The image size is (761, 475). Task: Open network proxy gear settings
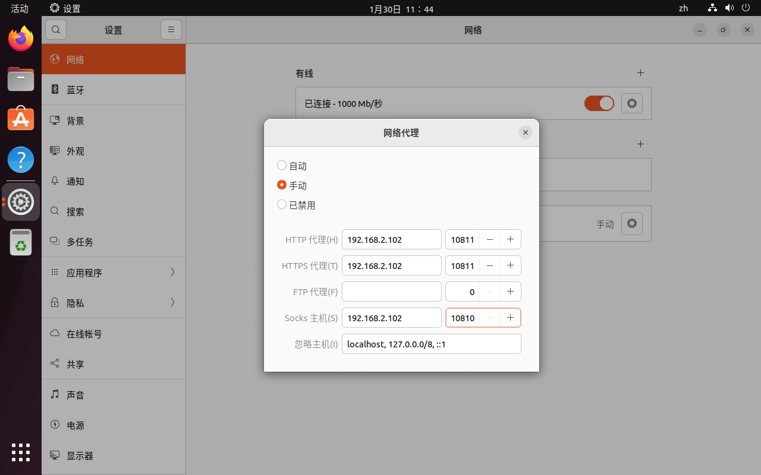point(631,224)
